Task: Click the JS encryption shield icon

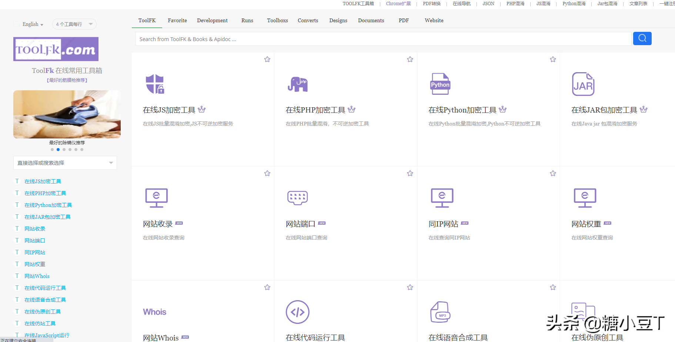Action: click(x=155, y=84)
